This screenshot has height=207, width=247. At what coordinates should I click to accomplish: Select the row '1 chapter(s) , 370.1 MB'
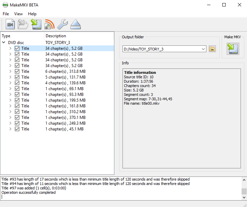65,118
